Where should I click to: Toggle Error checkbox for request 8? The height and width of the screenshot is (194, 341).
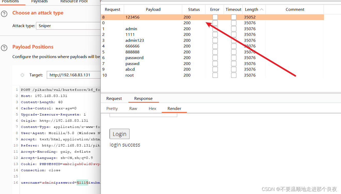(x=215, y=17)
